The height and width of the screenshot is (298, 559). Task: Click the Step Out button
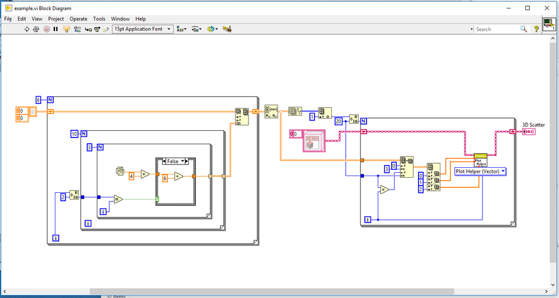click(x=106, y=29)
